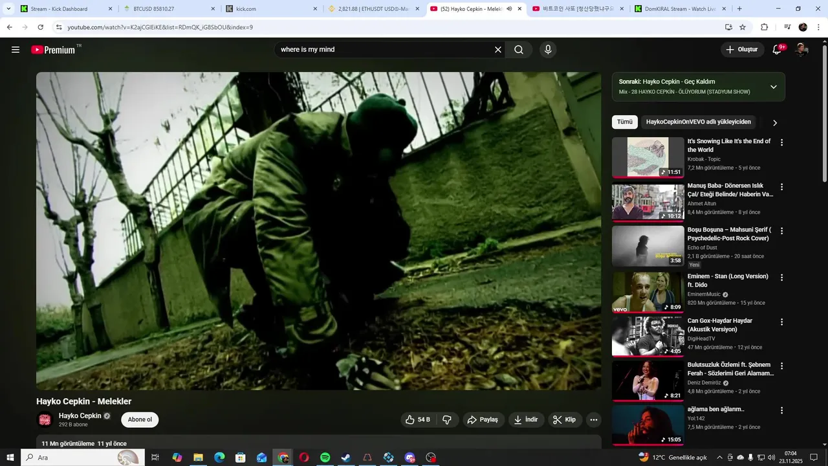Switch to the "Stream - Kick Dashboard" tab
Viewport: 828px width, 466px height.
click(65, 9)
